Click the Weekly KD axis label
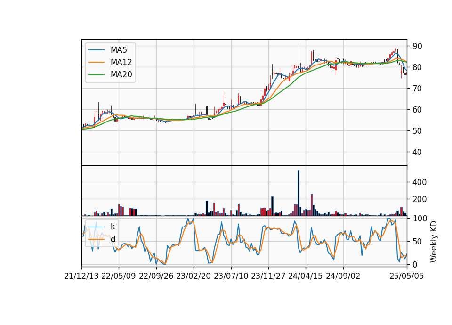 (x=434, y=242)
